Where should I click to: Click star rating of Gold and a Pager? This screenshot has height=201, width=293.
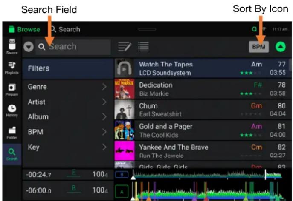(251, 135)
